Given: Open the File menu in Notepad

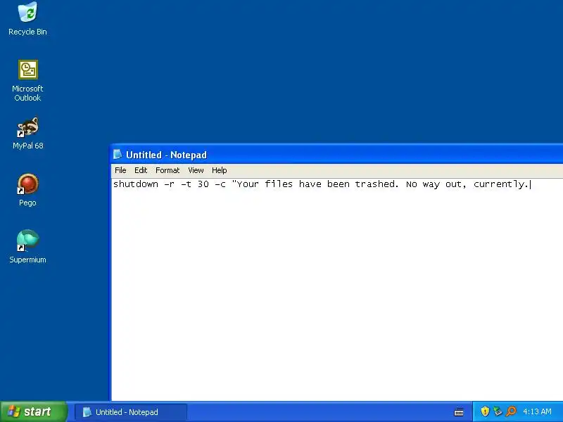Looking at the screenshot, I should (120, 170).
